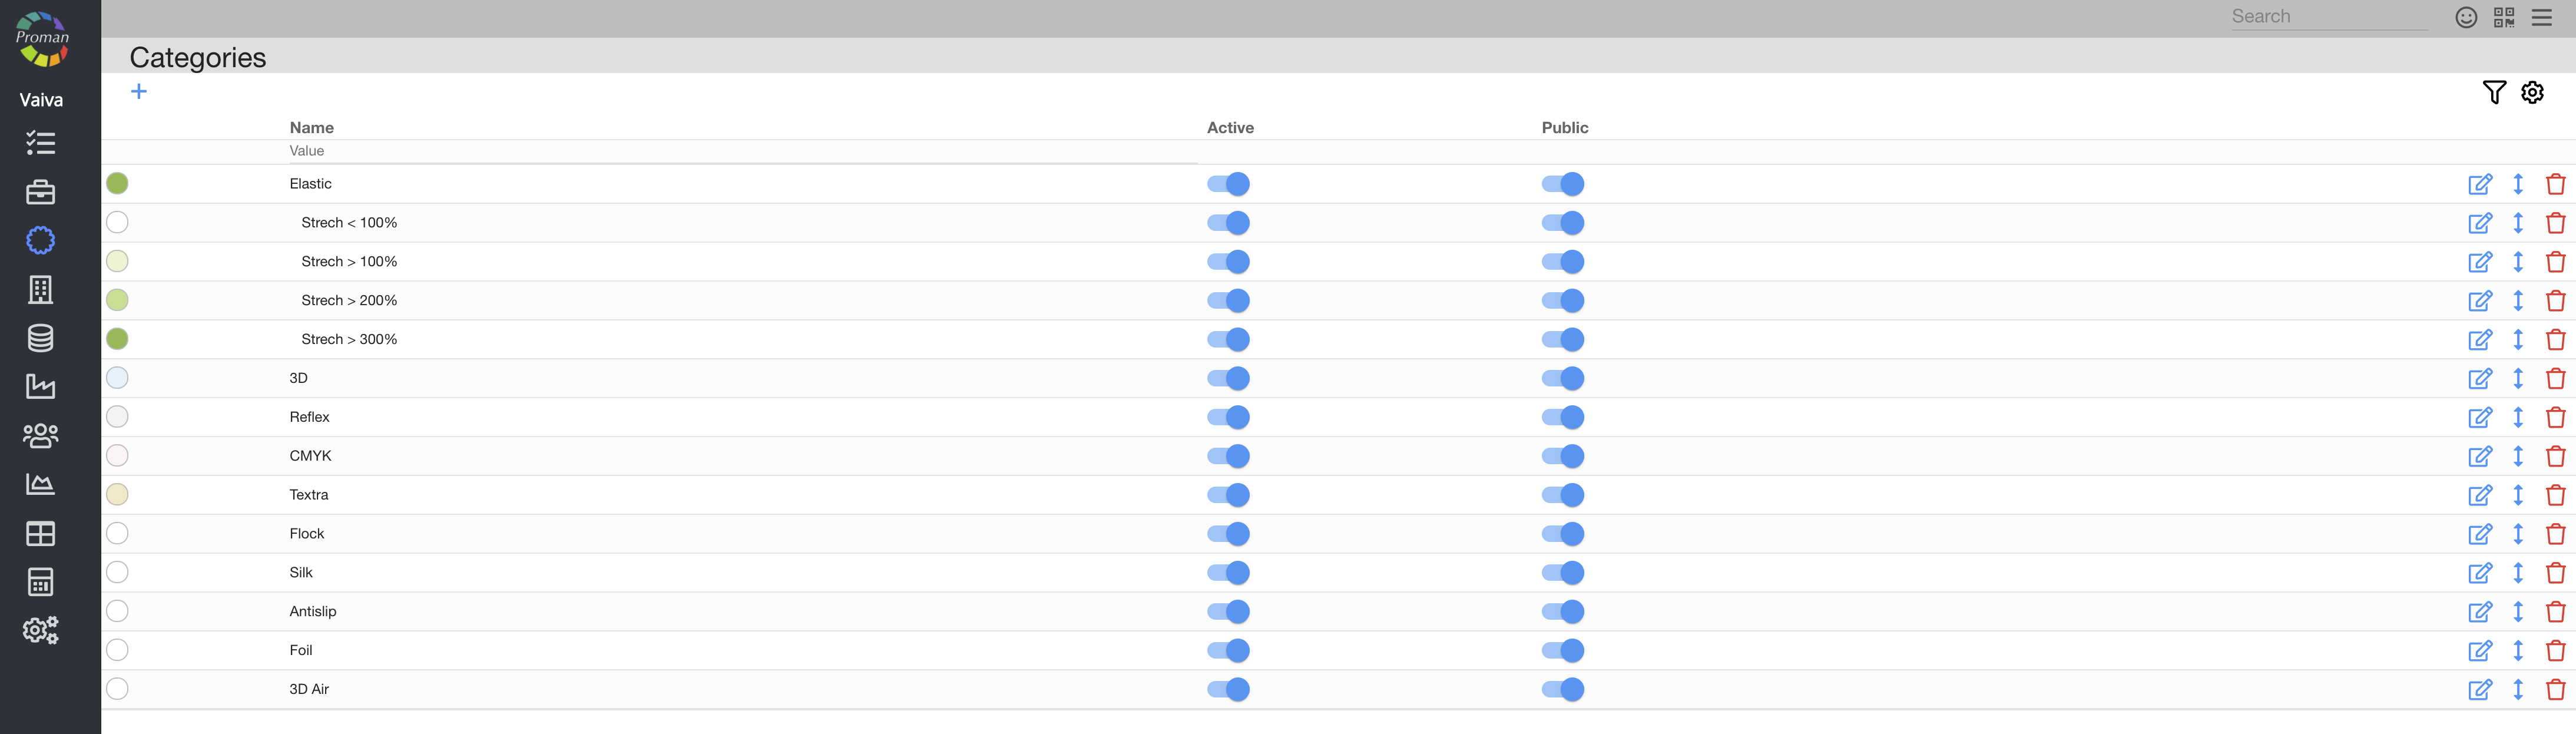Image resolution: width=2576 pixels, height=734 pixels.
Task: Open the database stack icon in sidebar
Action: pos(41,338)
